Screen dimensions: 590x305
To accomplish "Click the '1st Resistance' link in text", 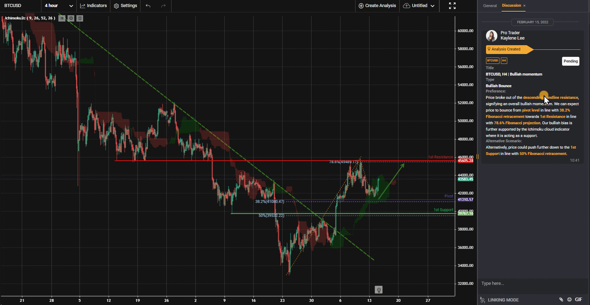I will [553, 116].
